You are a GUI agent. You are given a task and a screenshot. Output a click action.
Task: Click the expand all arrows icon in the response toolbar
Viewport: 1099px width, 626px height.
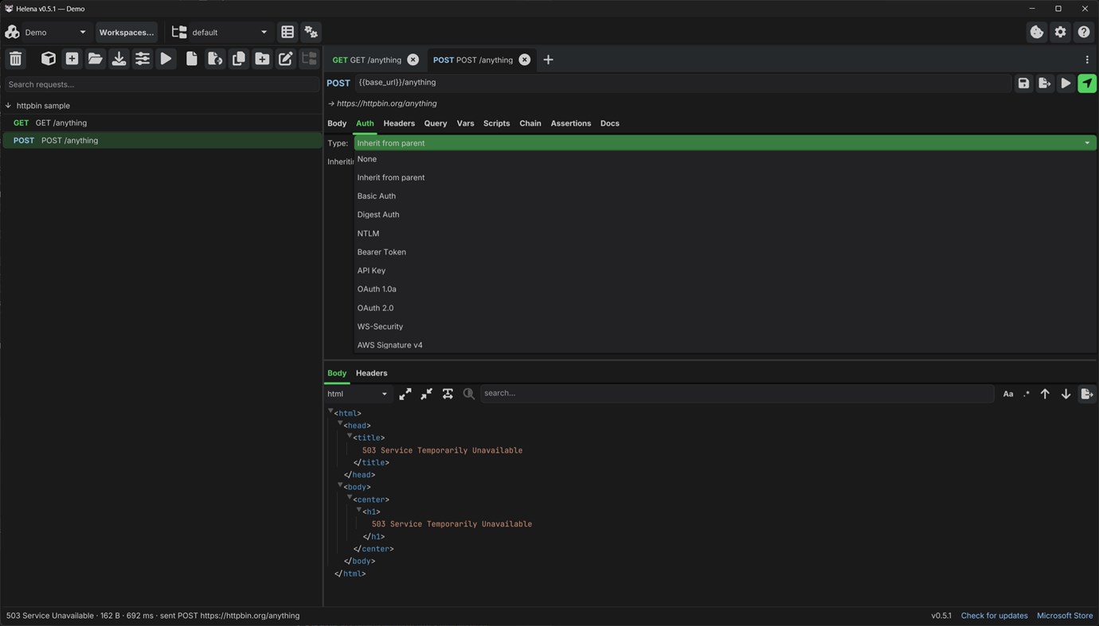tap(405, 394)
